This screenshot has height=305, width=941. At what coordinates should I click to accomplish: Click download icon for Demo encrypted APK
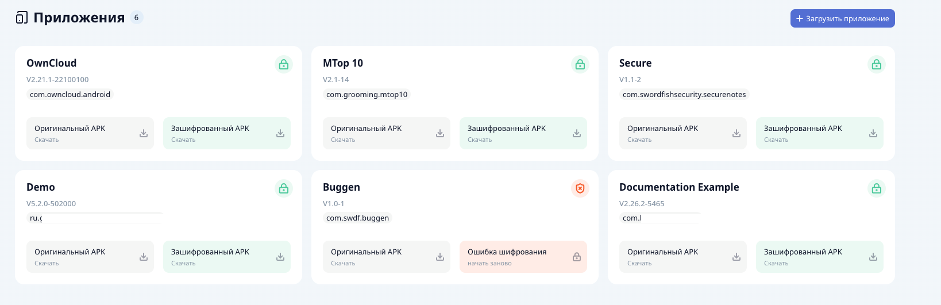tap(280, 257)
